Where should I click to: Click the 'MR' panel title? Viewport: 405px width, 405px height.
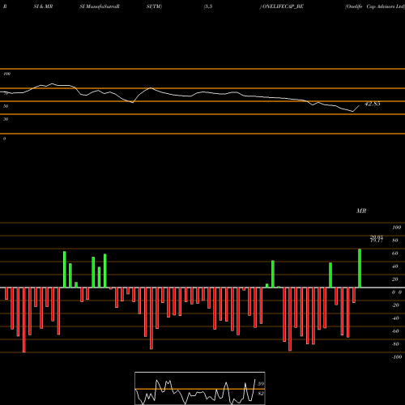tap(361, 211)
